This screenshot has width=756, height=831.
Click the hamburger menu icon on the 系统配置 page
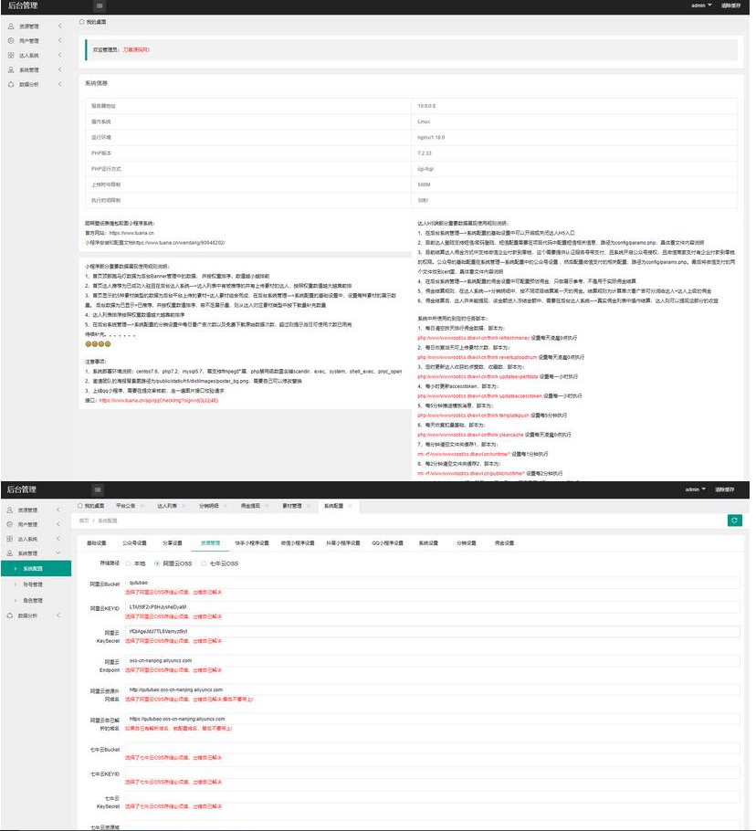(98, 489)
